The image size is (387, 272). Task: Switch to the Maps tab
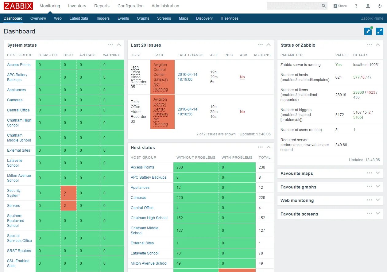[184, 18]
